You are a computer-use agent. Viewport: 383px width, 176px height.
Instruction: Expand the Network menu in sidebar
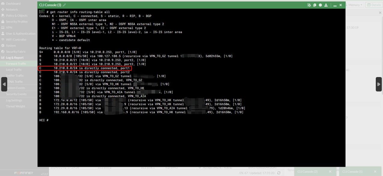click(x=12, y=10)
